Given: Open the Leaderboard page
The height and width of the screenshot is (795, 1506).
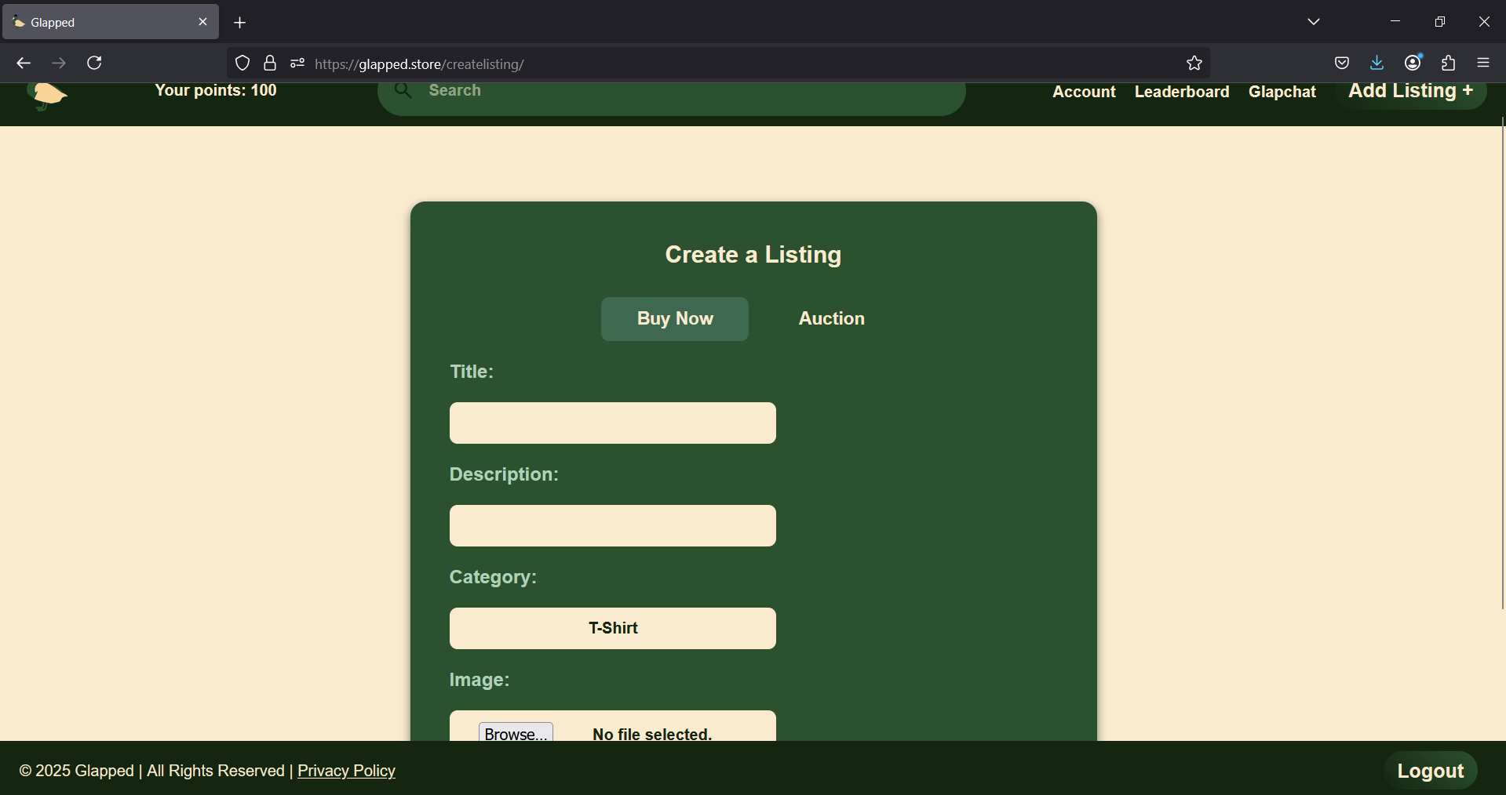Looking at the screenshot, I should pos(1182,92).
